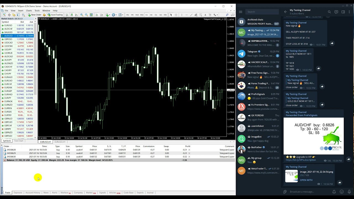Open the File menu
354x199 pixels.
(x=6, y=11)
